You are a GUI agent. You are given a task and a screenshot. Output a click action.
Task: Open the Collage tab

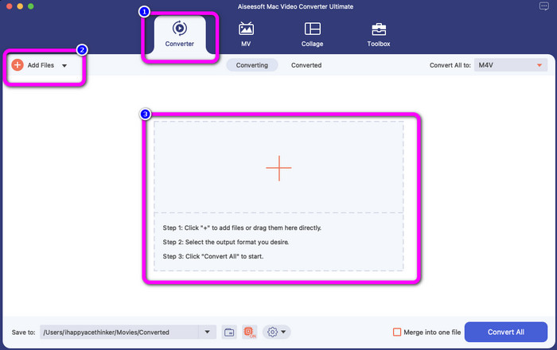(x=312, y=34)
